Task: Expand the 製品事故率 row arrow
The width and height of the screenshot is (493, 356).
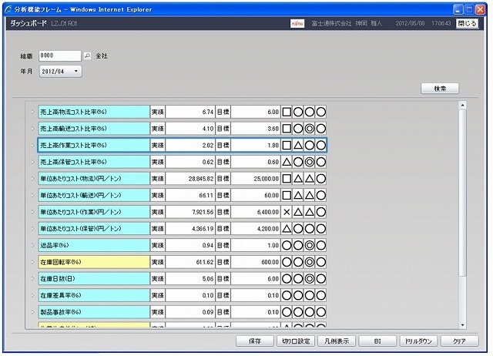Action: (32, 312)
